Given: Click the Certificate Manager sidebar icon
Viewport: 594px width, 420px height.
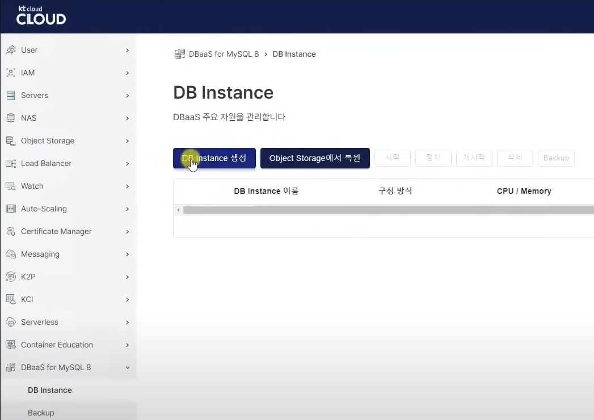Looking at the screenshot, I should point(11,232).
